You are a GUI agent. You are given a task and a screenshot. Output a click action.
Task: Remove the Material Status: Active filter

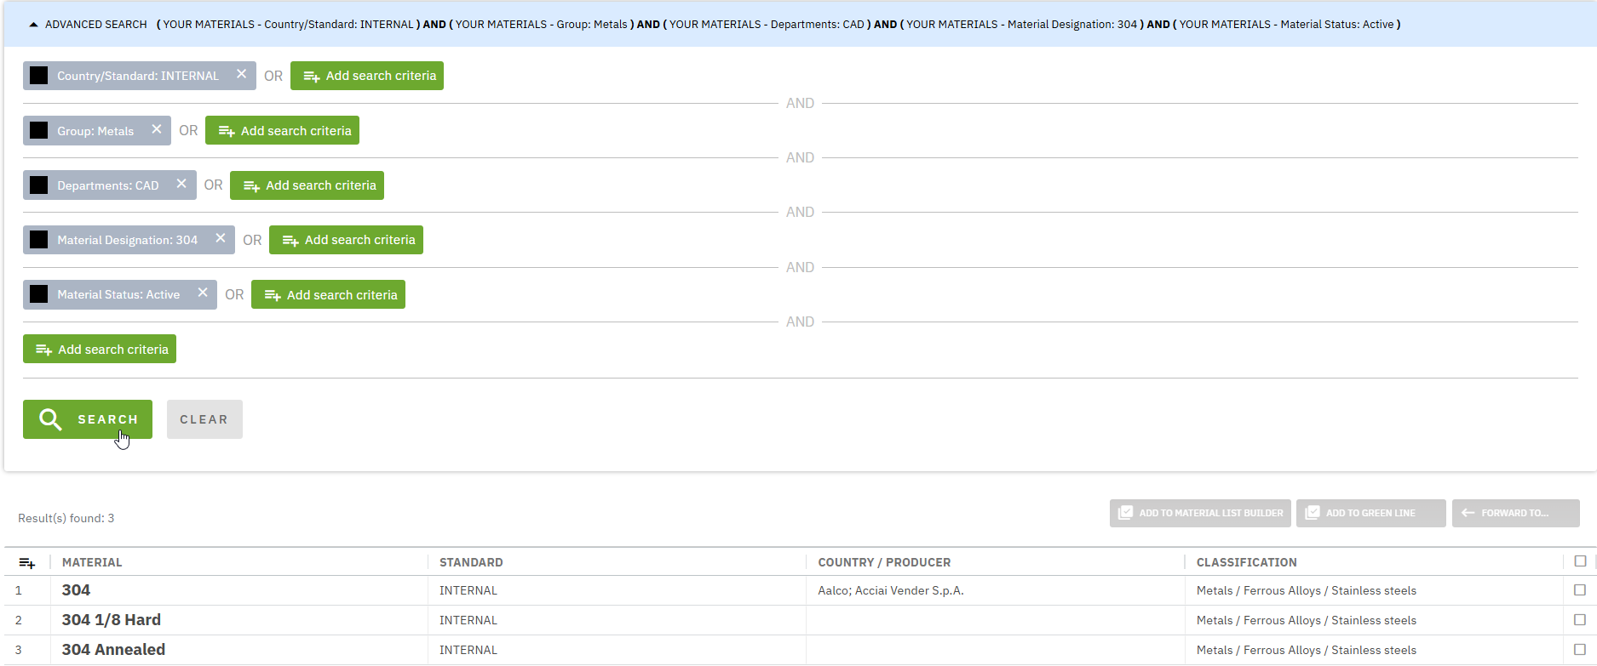[x=203, y=293]
